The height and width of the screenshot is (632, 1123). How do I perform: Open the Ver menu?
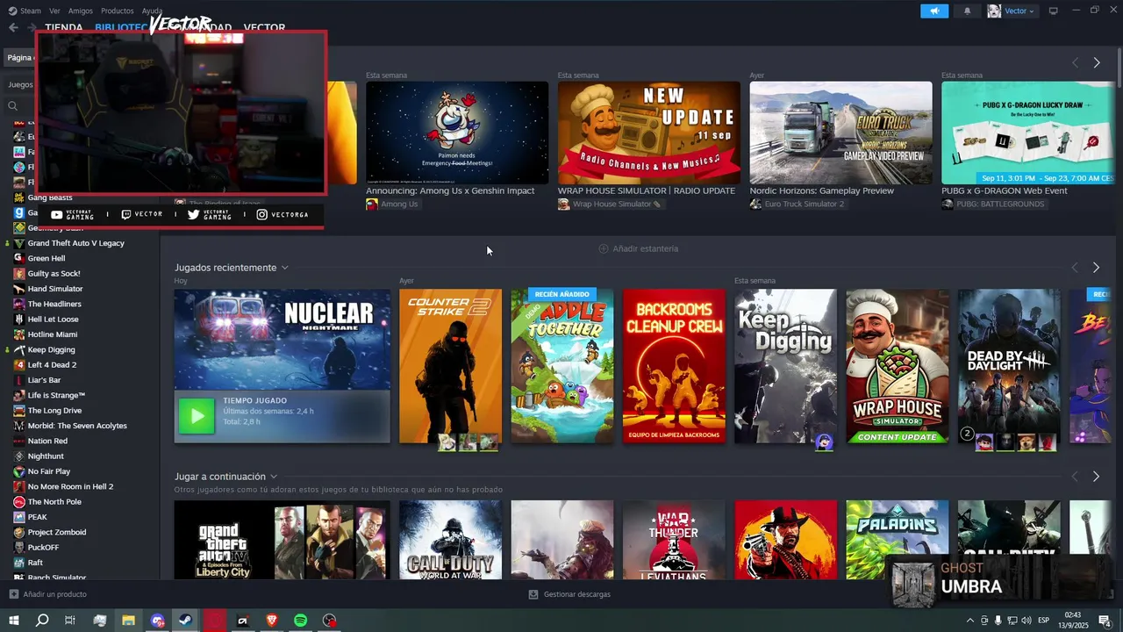coord(54,11)
